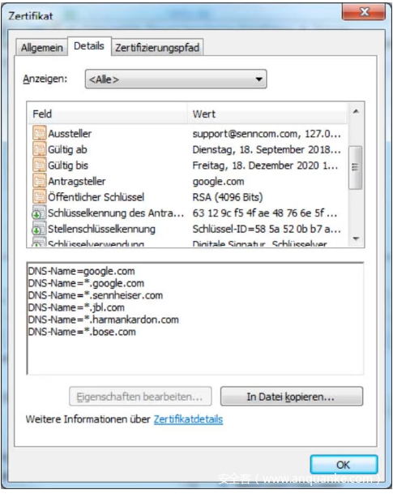
Task: Click the In Datei kopieren button
Action: click(292, 397)
